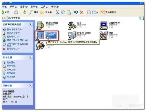
Task: Select the Event Viewer (事件查看器) shortcut
Action: click(46, 36)
